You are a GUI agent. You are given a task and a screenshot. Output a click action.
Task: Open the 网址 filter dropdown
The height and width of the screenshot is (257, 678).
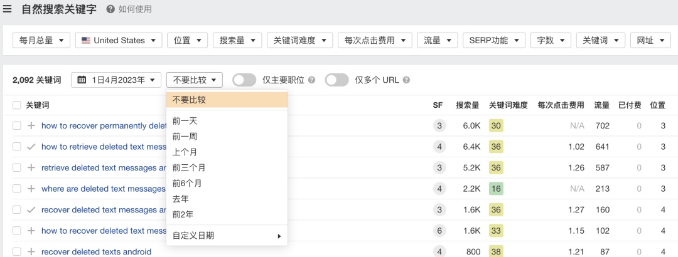[x=650, y=40]
